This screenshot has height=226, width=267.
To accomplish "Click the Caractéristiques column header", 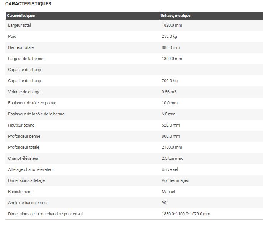I will click(21, 16).
